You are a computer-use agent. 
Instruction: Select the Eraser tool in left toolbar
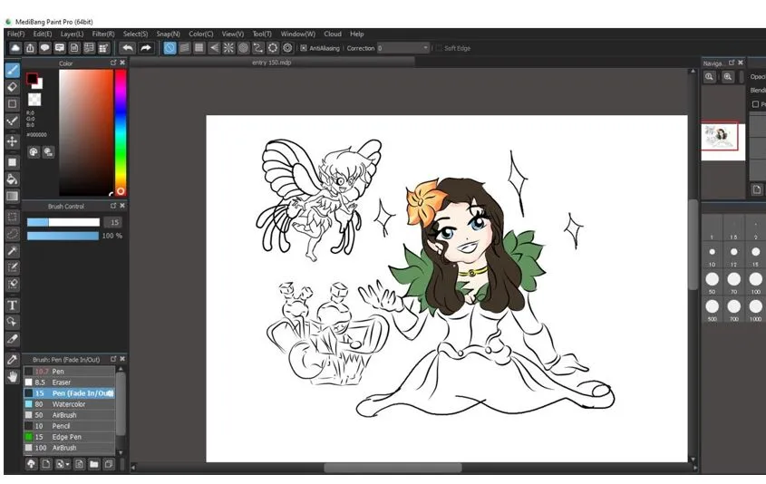click(x=13, y=87)
